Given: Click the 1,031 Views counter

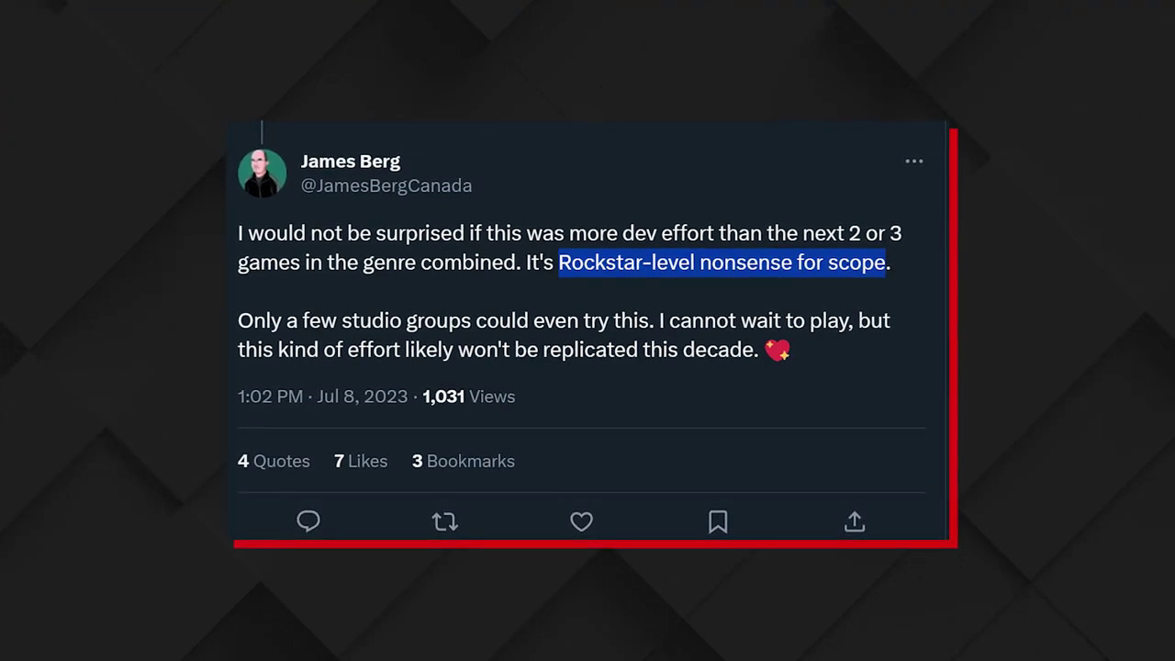Looking at the screenshot, I should pos(468,397).
